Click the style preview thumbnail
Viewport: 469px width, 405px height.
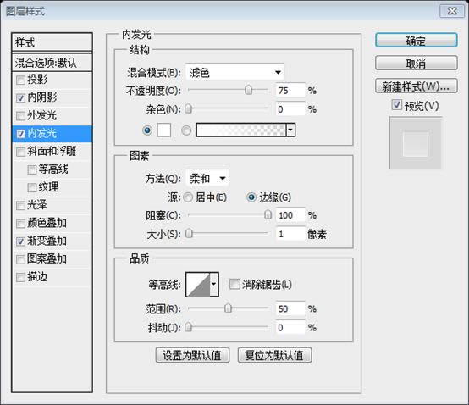click(415, 143)
